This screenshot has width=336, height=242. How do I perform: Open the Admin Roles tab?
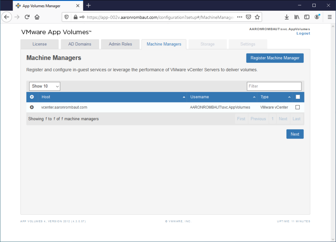[x=120, y=44]
